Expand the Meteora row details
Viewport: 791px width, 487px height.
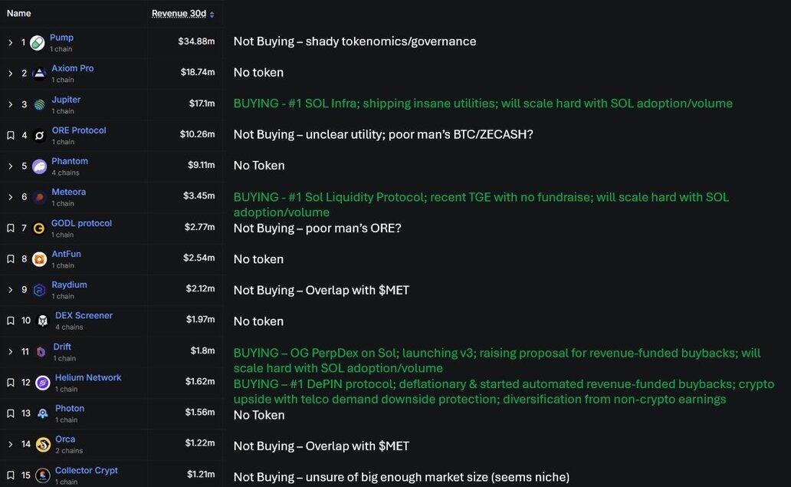pyautogui.click(x=11, y=197)
